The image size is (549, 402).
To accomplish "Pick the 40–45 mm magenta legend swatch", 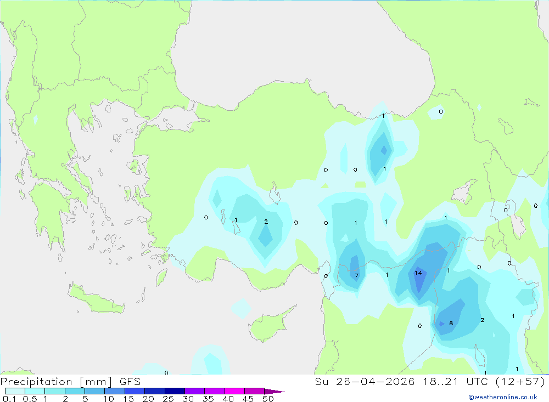I will tap(234, 391).
